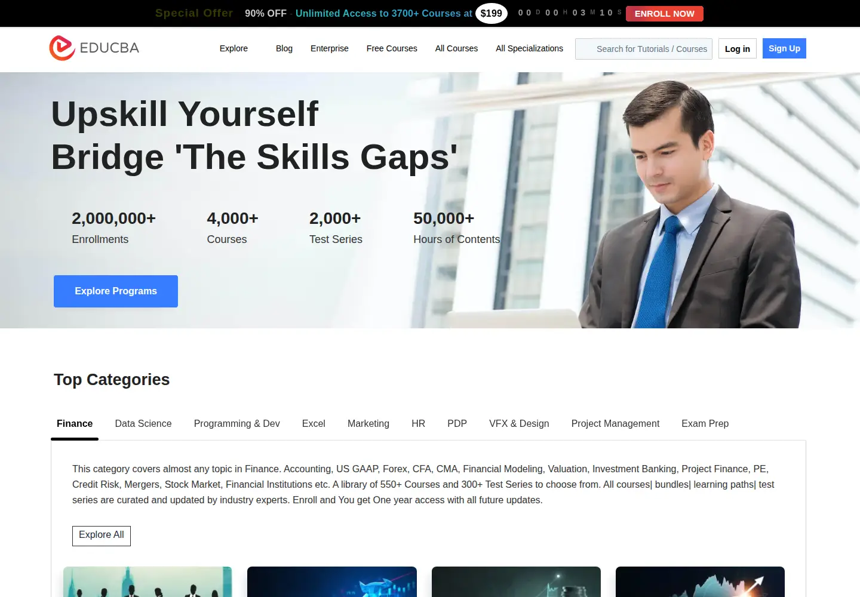Switch to the Project Management tab
Viewport: 860px width, 597px height.
tap(615, 424)
